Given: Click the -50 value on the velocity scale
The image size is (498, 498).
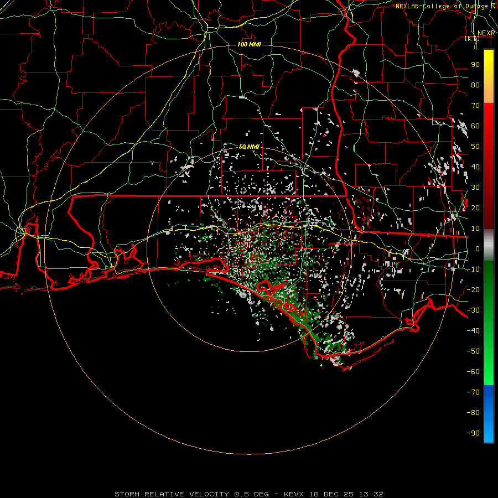Looking at the screenshot, I should click(x=473, y=351).
